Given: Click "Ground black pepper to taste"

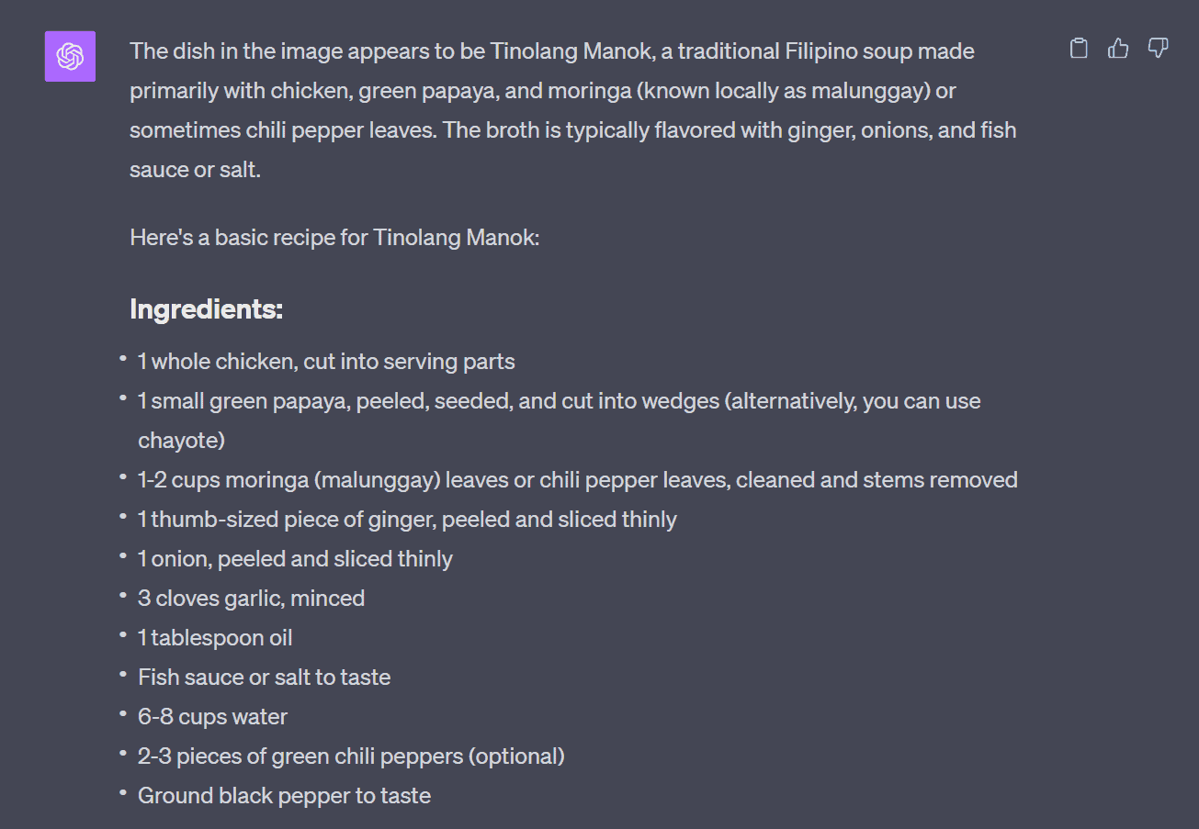Looking at the screenshot, I should [284, 796].
